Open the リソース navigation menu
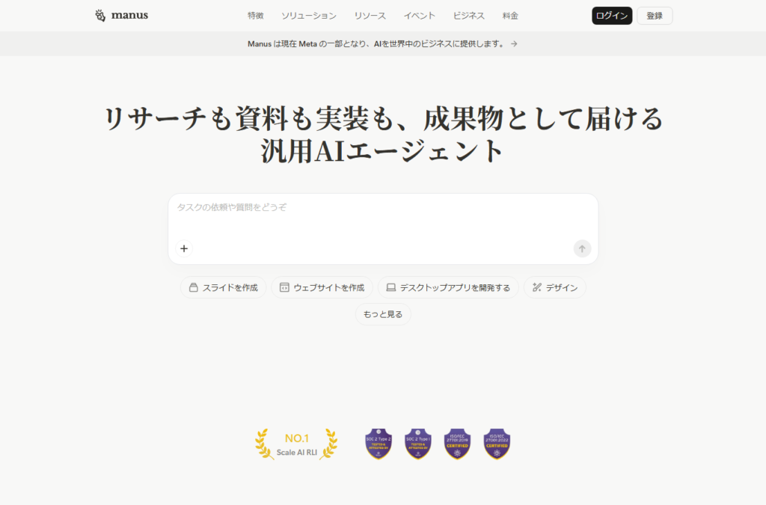The height and width of the screenshot is (505, 766). [370, 16]
